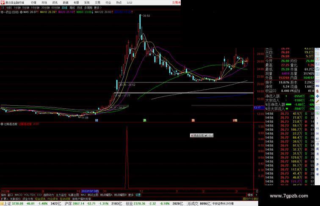Open the 行情 menu

(x=33, y=3)
